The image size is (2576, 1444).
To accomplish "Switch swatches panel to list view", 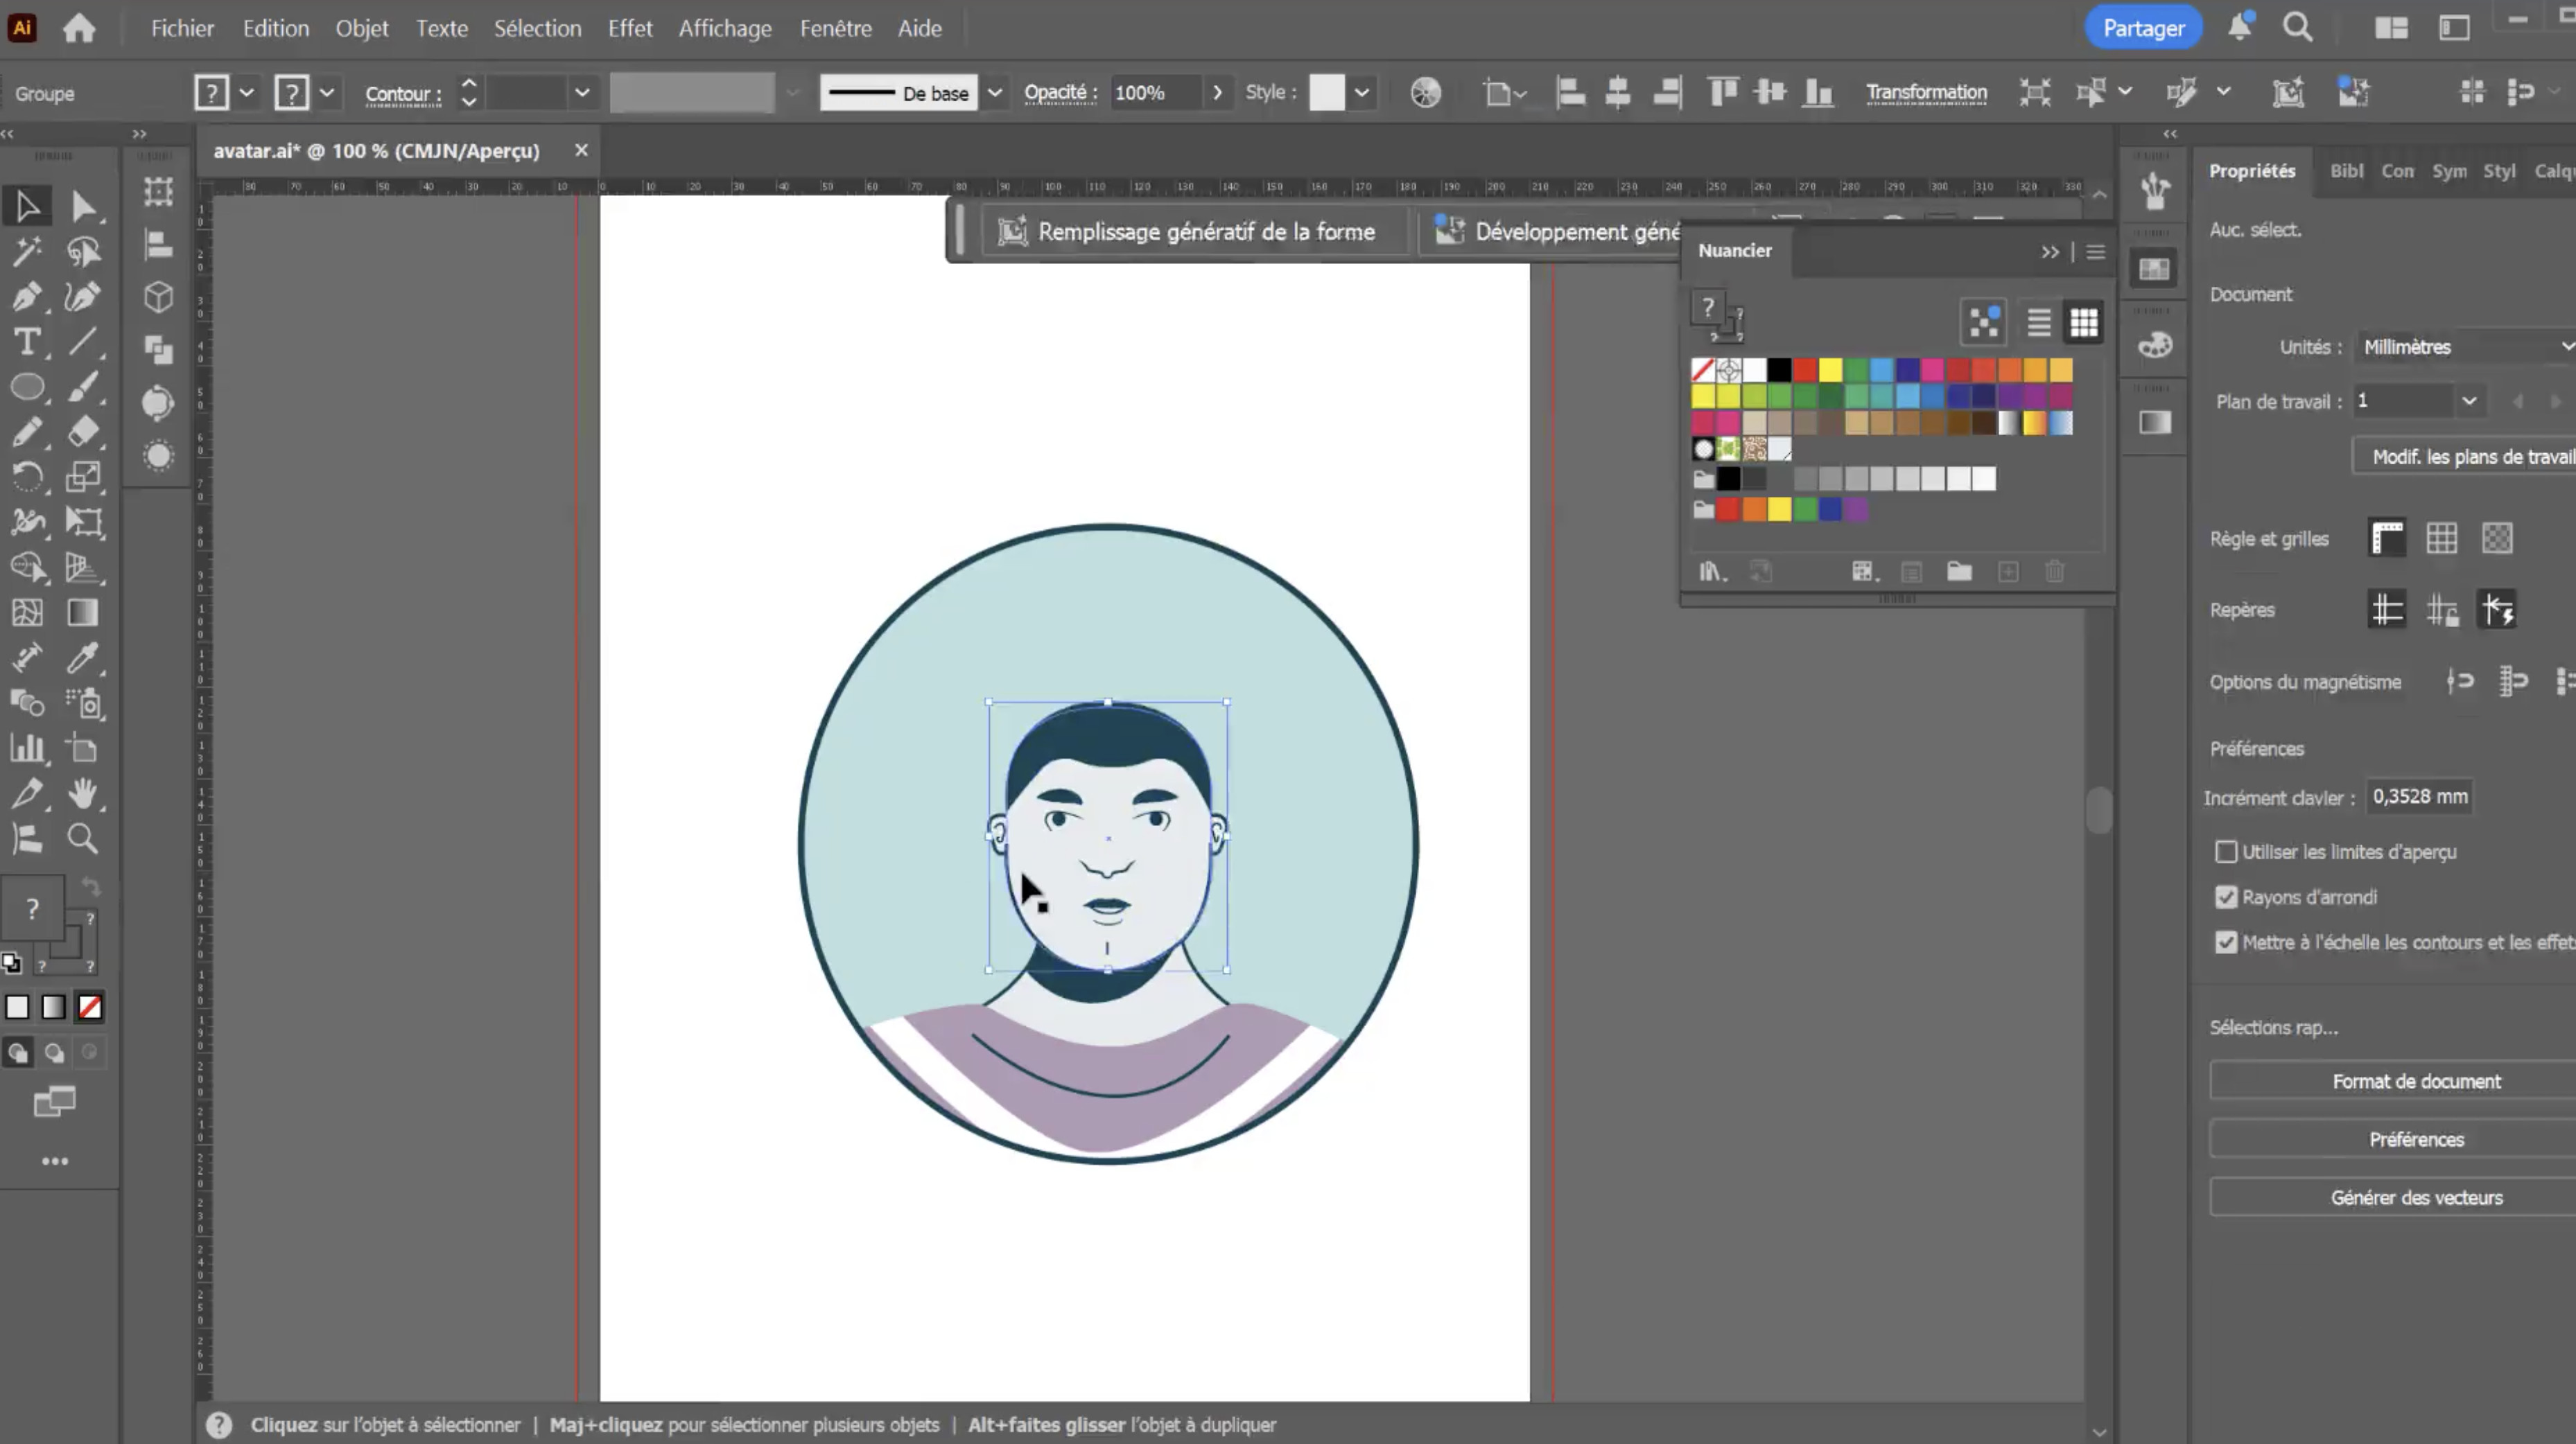I will (x=2038, y=323).
